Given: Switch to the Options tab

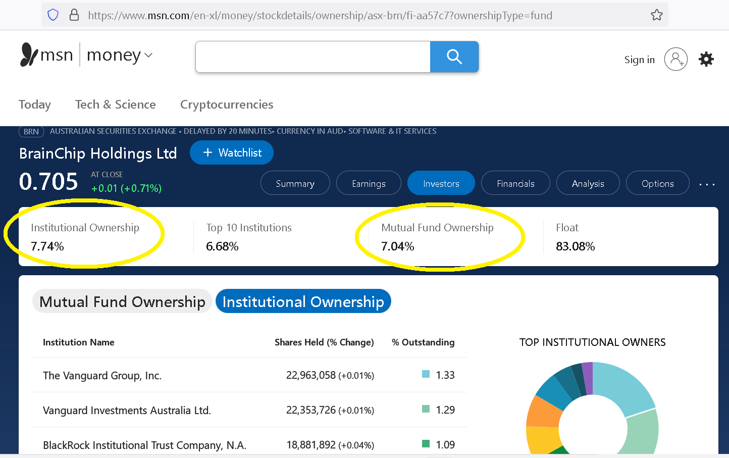Looking at the screenshot, I should [658, 183].
